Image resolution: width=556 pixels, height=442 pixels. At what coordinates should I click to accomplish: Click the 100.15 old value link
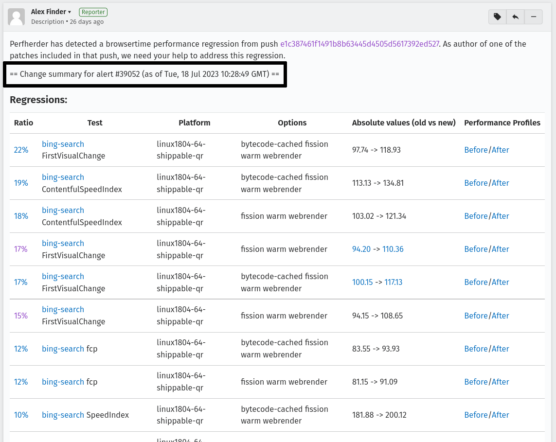click(x=362, y=282)
